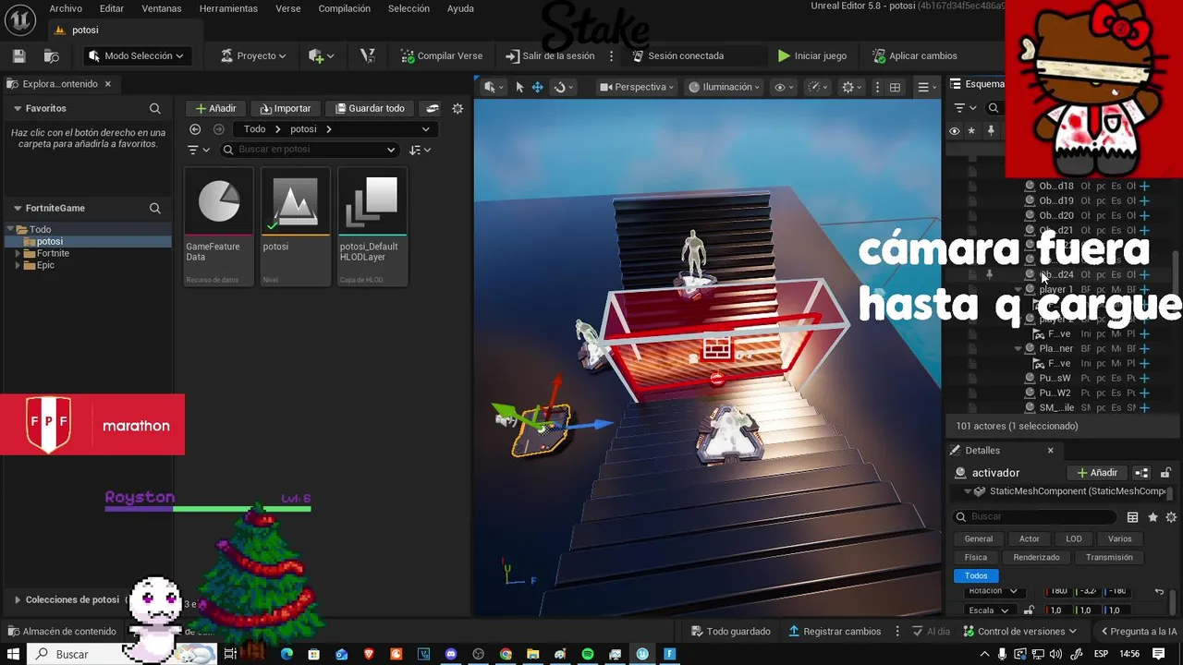Open the Selección menu

click(409, 8)
